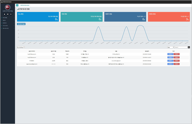Click blue button in the gmail.com row

pos(170,64)
